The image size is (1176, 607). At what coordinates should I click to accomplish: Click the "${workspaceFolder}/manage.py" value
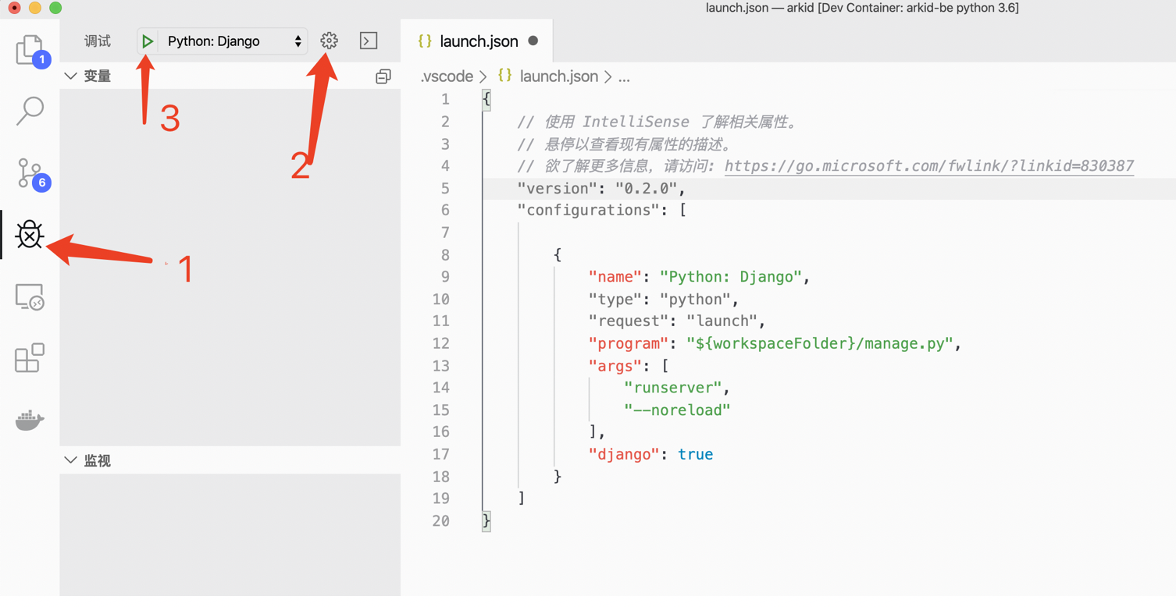tap(820, 343)
